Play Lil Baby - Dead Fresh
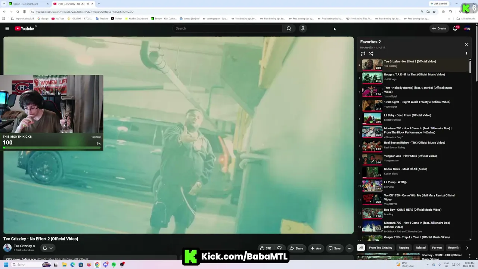The image size is (478, 269). click(x=413, y=118)
